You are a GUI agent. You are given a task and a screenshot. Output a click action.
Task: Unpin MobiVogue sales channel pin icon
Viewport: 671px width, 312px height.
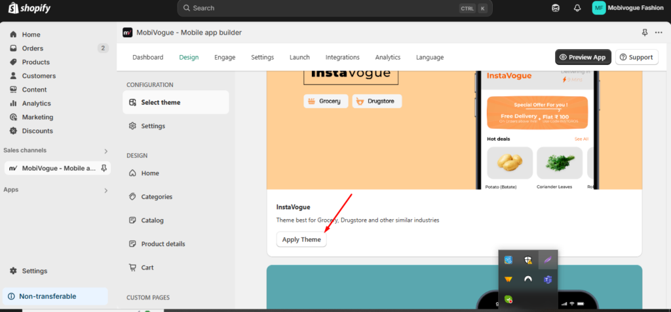tap(104, 168)
